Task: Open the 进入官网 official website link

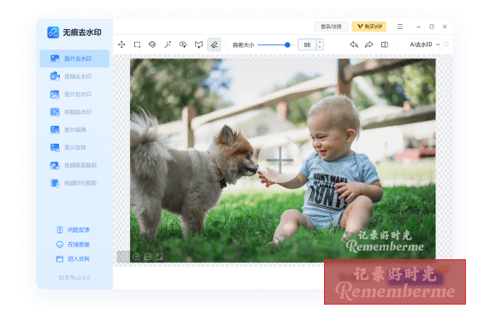Action: tap(74, 258)
